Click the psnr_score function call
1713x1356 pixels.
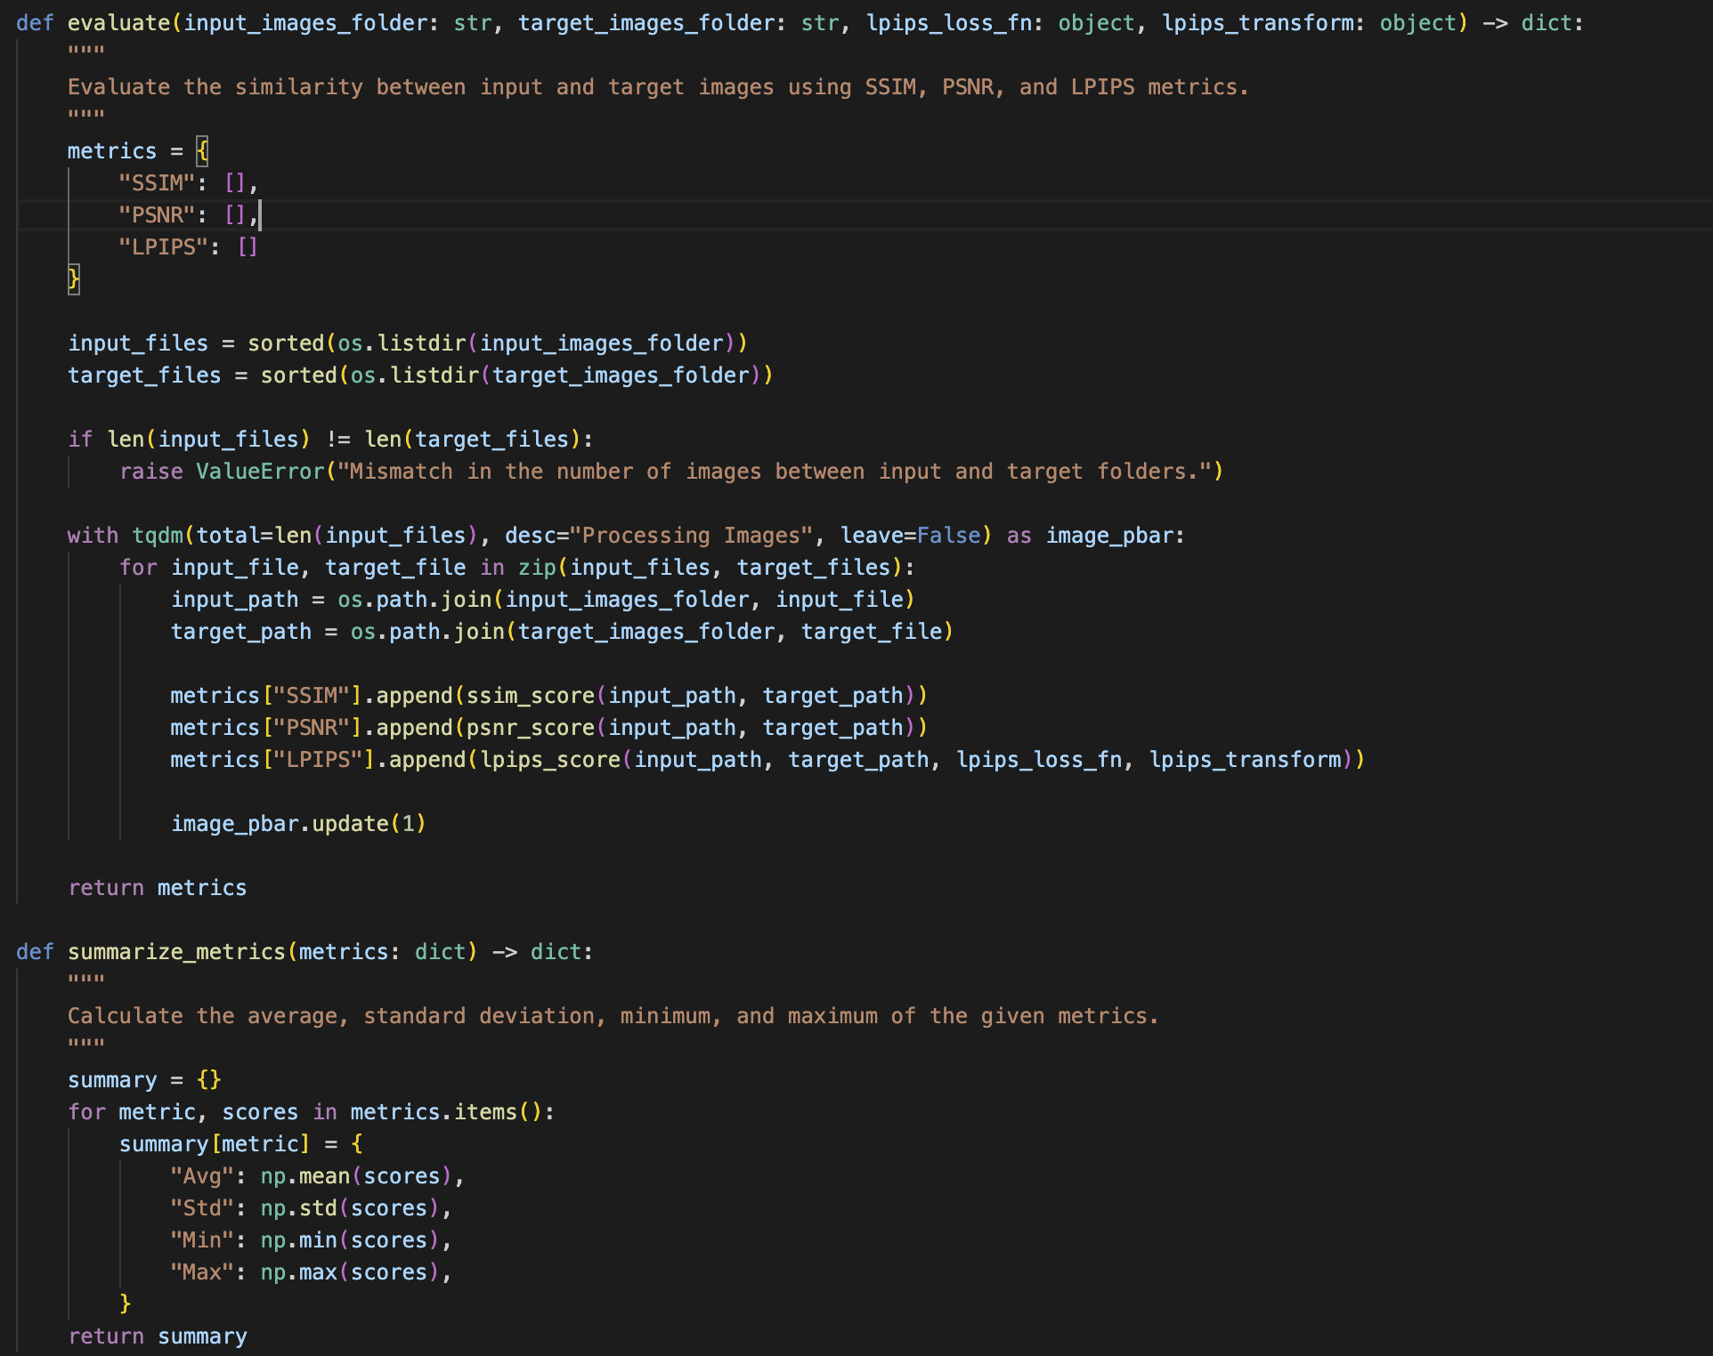pyautogui.click(x=531, y=728)
